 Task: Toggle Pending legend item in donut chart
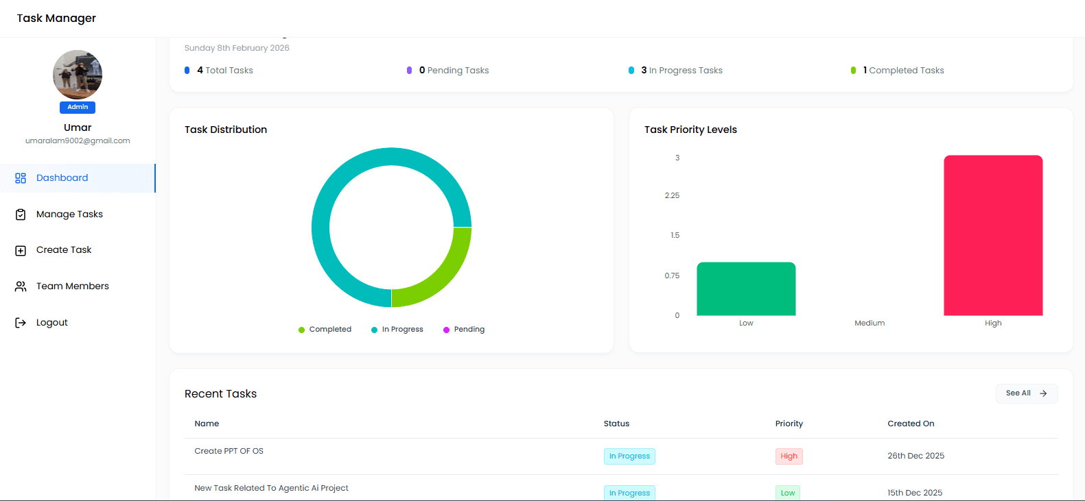tap(464, 330)
